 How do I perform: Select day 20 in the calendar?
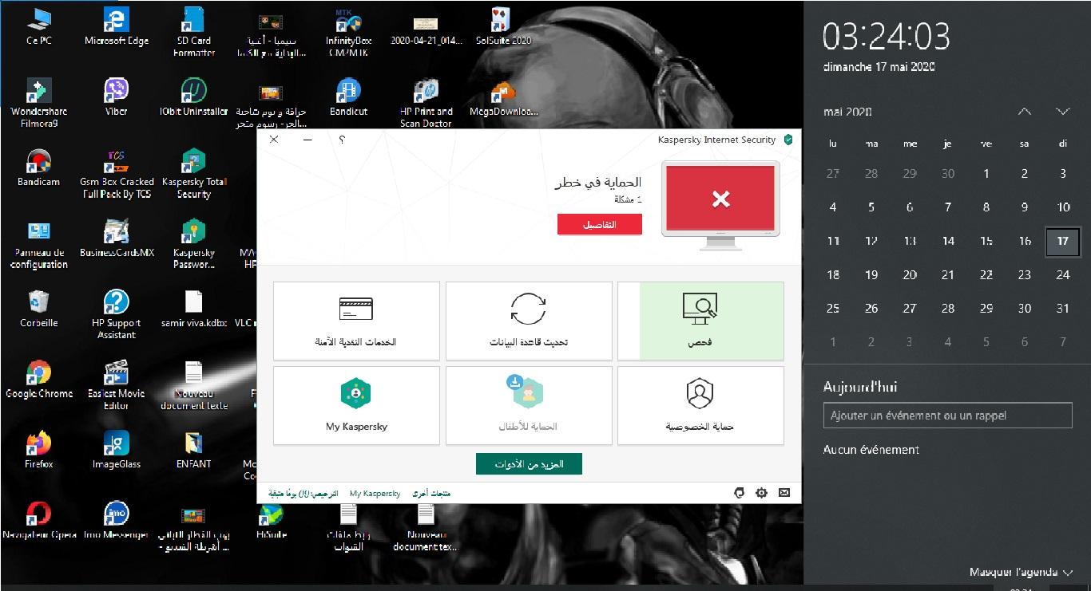coord(910,274)
